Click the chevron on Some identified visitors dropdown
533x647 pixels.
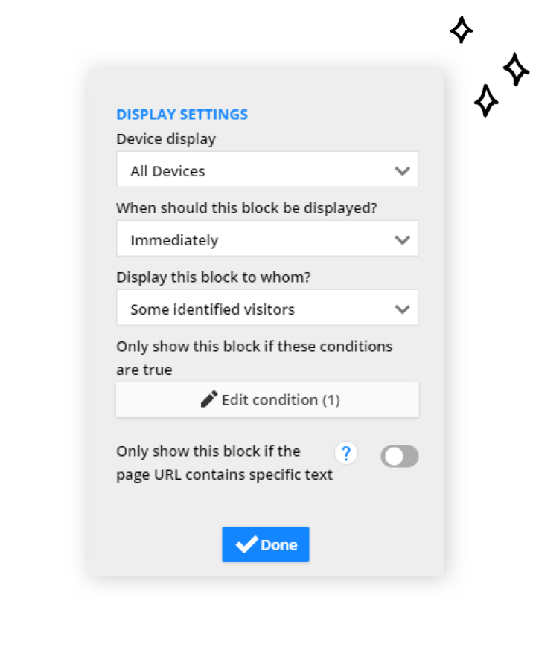pyautogui.click(x=402, y=307)
